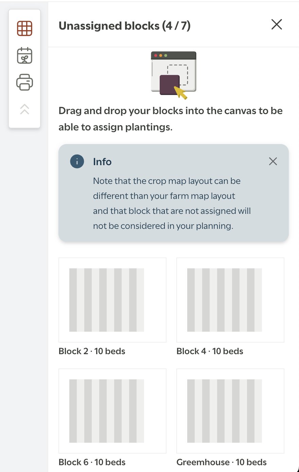Click the printer icon
The image size is (299, 472).
tap(24, 82)
